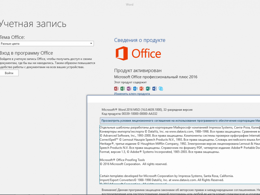Click the OneNote app icon
Screen dimensions: 260x195
click(129, 89)
